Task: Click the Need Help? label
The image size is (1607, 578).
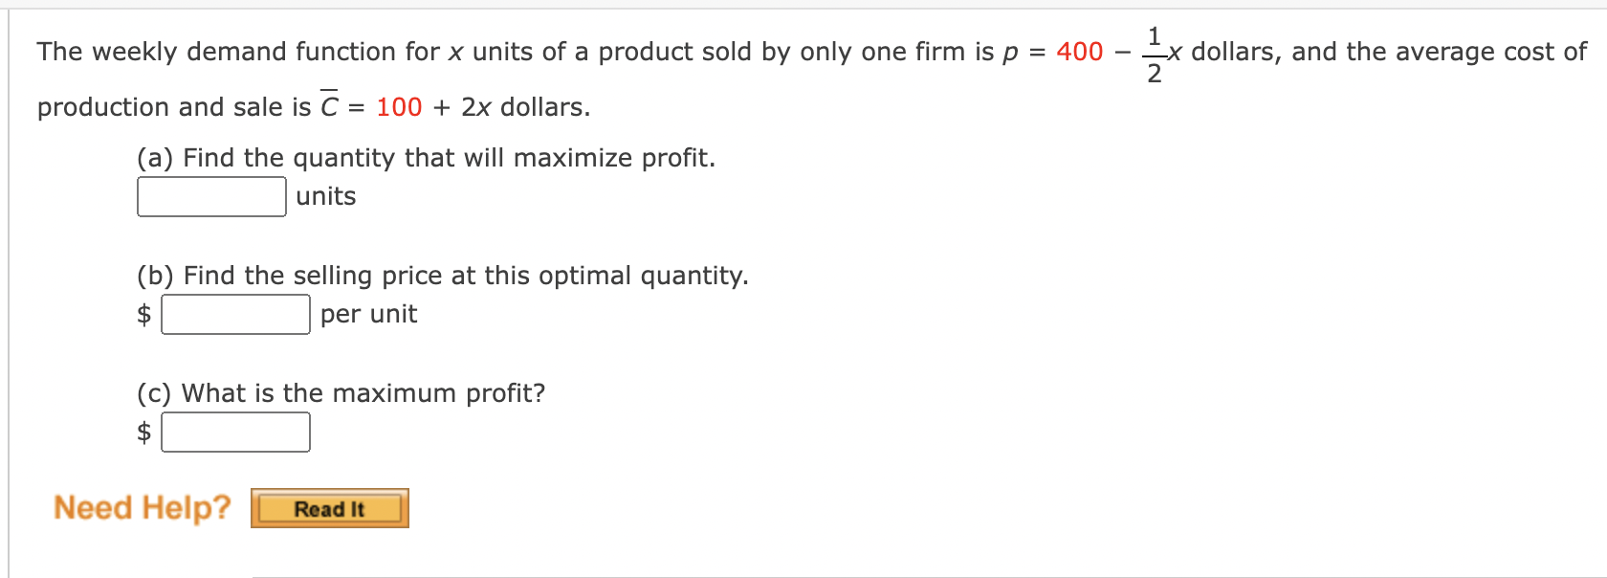Action: click(142, 507)
